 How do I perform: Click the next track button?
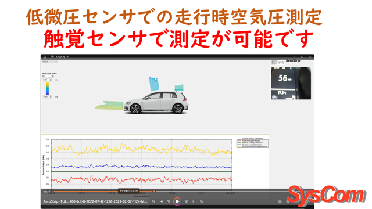194,201
